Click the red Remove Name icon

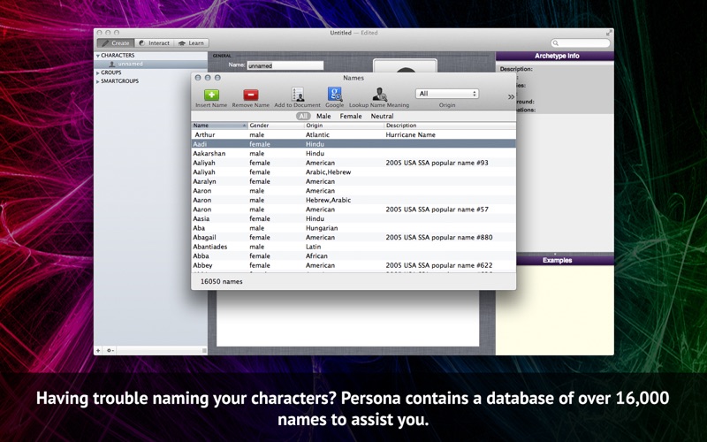point(250,95)
